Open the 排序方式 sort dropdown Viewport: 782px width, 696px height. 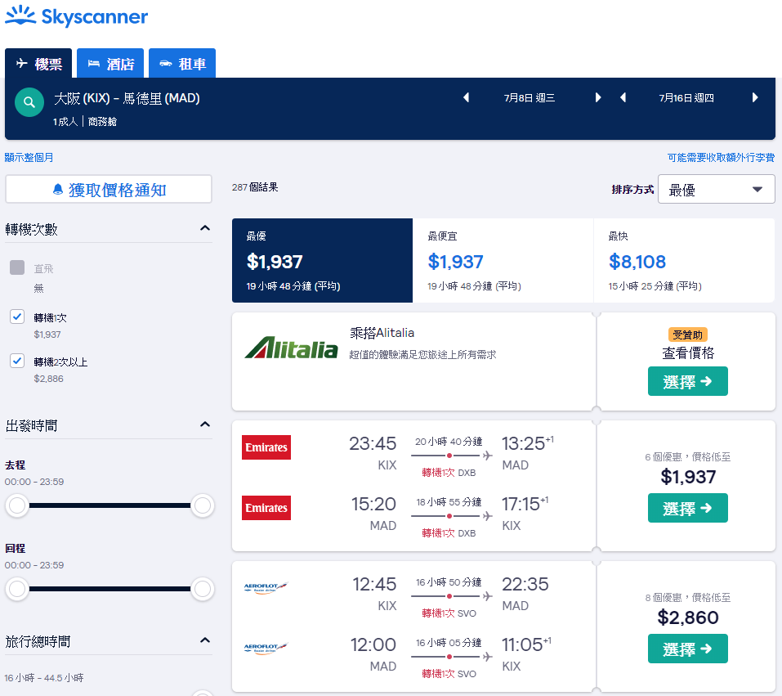716,189
